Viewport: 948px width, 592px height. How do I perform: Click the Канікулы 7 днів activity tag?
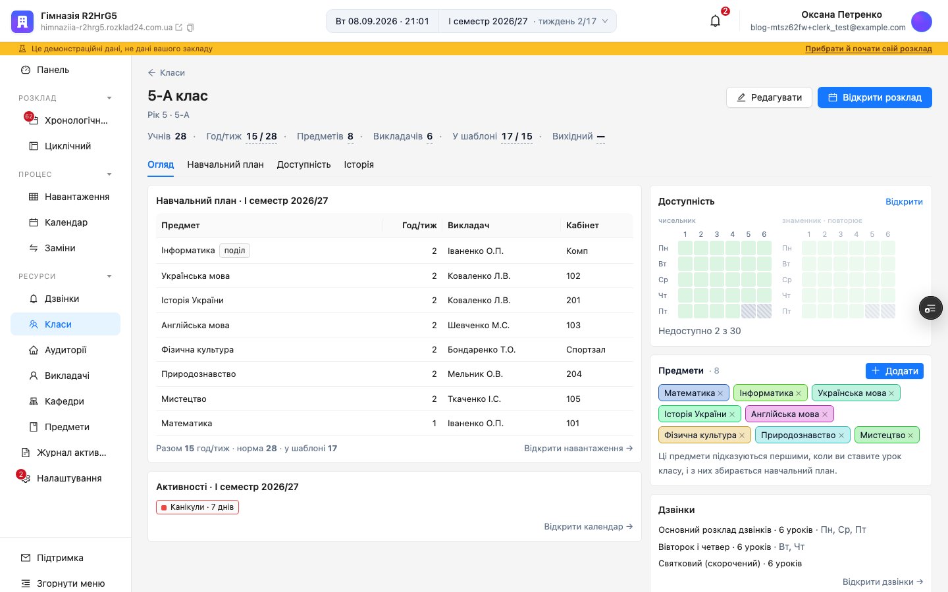[x=197, y=507]
